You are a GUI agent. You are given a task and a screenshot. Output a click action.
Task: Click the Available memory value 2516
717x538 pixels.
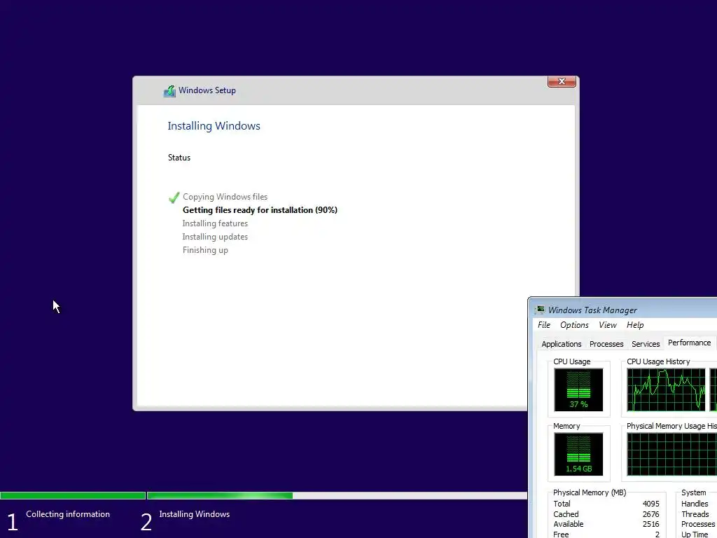pos(650,524)
